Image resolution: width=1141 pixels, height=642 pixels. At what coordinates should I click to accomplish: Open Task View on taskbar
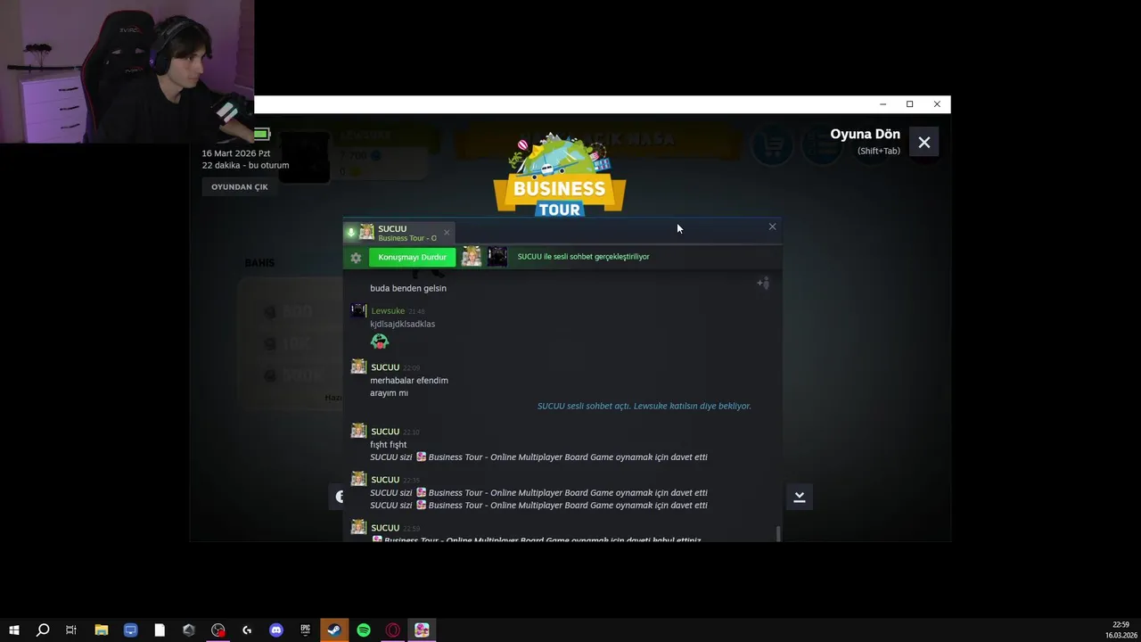(71, 630)
